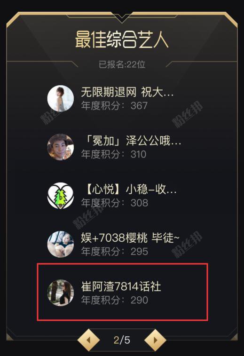
Task: Click the 年度积分: 295 score
Action: pos(115,251)
